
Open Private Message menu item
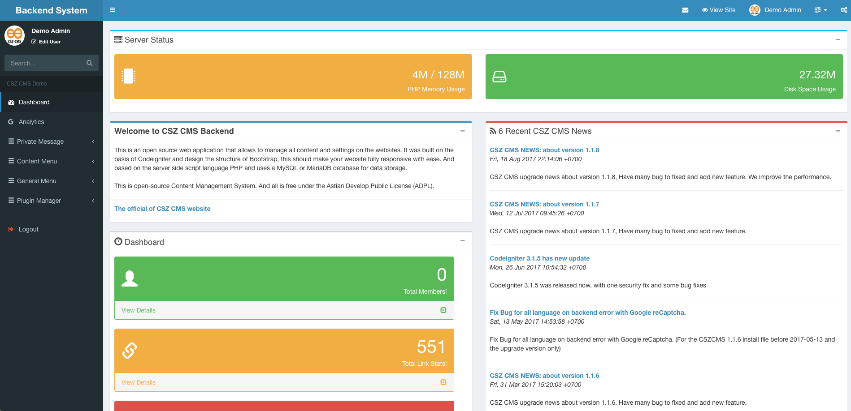pyautogui.click(x=52, y=141)
